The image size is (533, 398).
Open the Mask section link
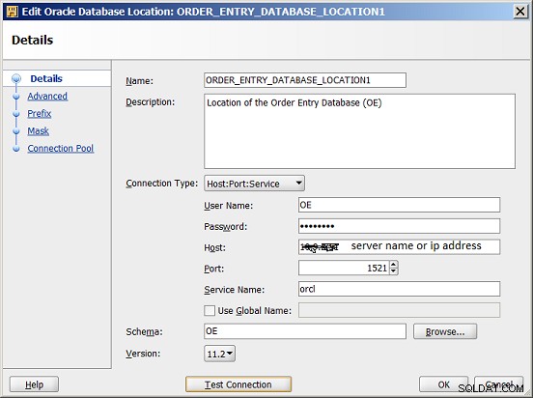click(x=38, y=131)
